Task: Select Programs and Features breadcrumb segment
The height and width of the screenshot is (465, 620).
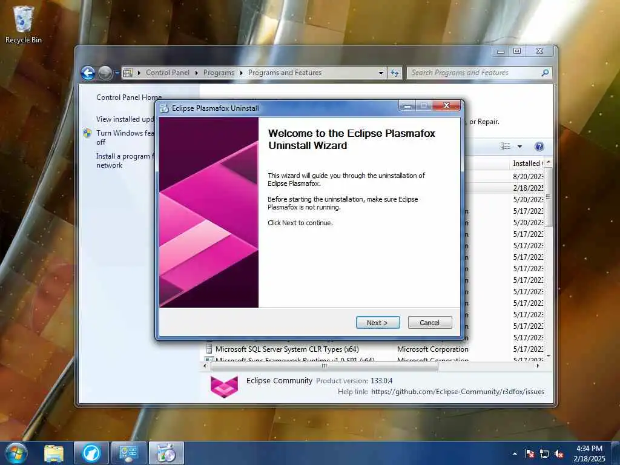Action: [x=285, y=73]
